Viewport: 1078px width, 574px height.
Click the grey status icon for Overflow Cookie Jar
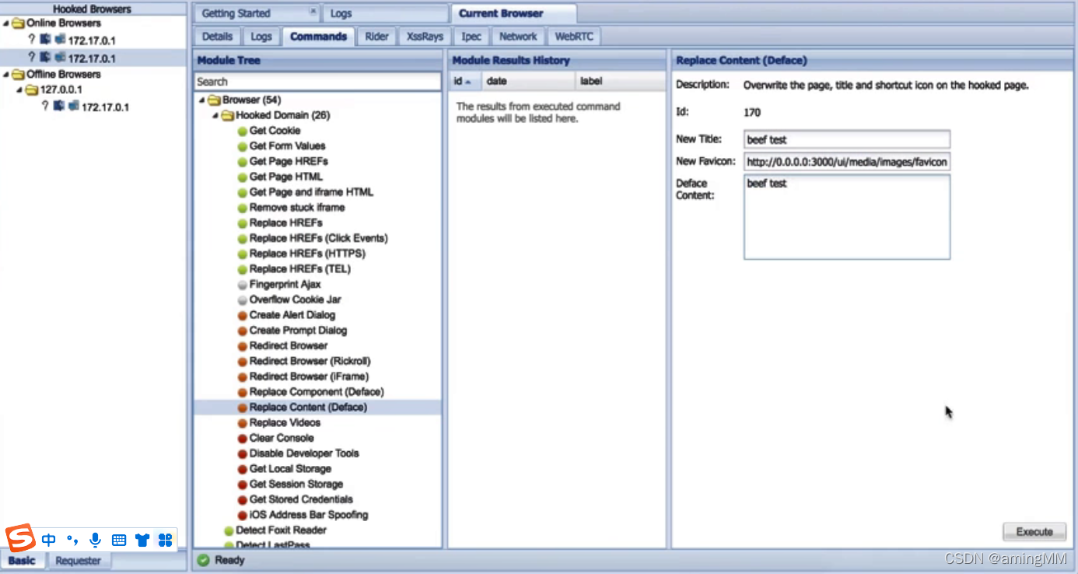pyautogui.click(x=243, y=300)
